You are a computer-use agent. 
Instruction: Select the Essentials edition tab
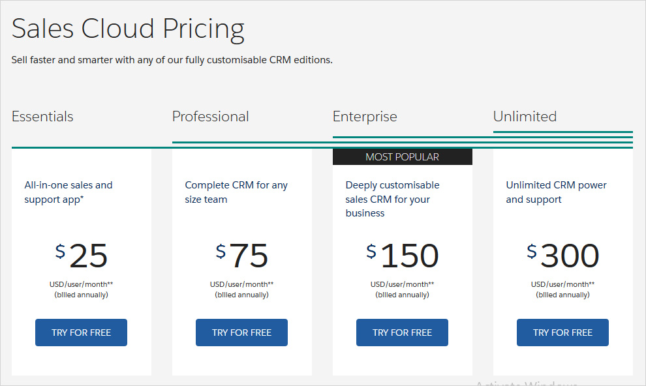42,117
